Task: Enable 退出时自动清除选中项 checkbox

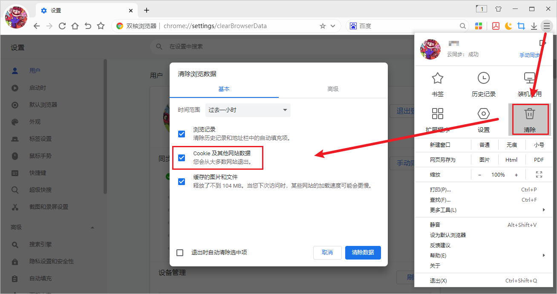Action: 180,253
